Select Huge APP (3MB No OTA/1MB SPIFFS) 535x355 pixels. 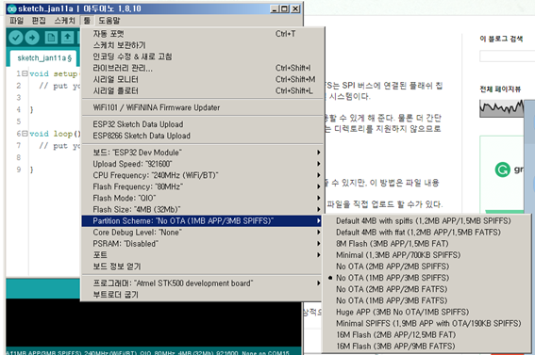[x=426, y=312]
